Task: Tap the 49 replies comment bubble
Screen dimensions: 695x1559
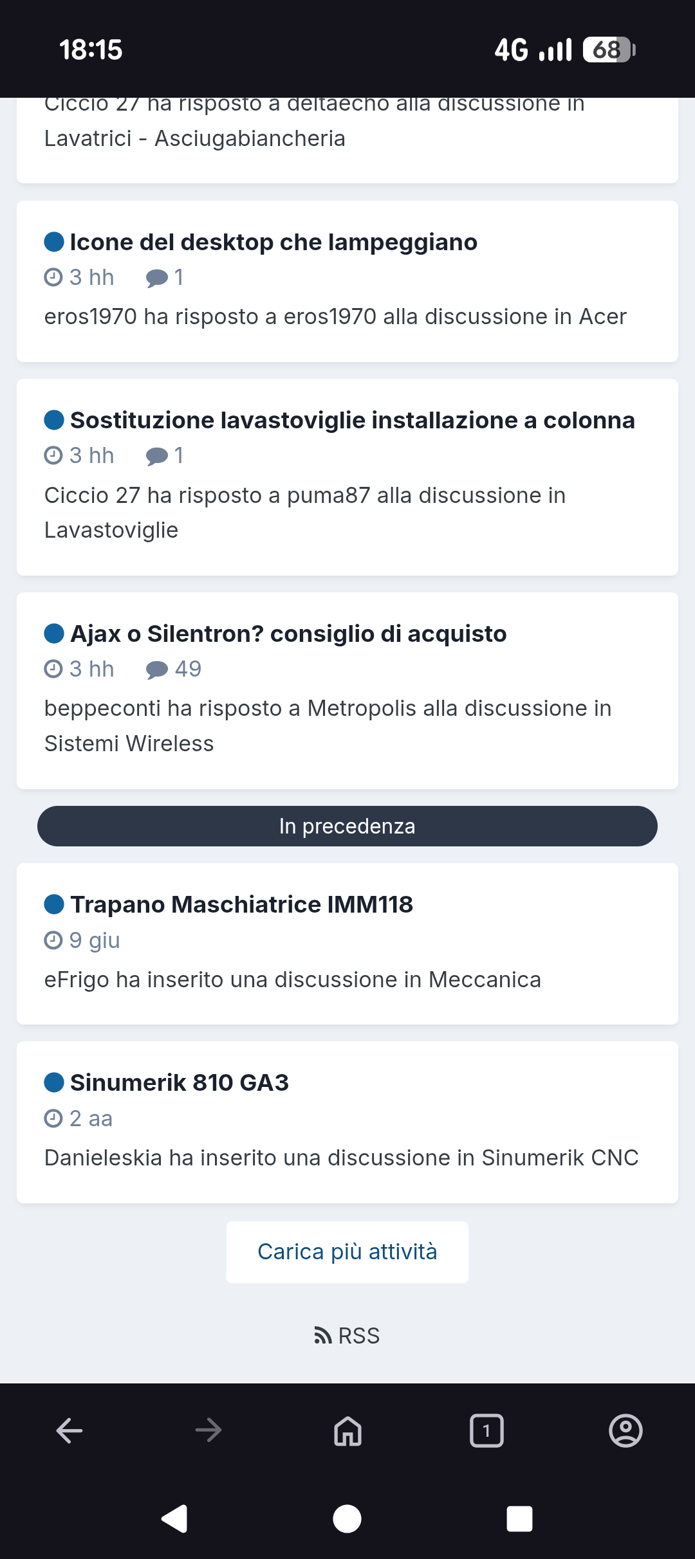Action: point(157,670)
